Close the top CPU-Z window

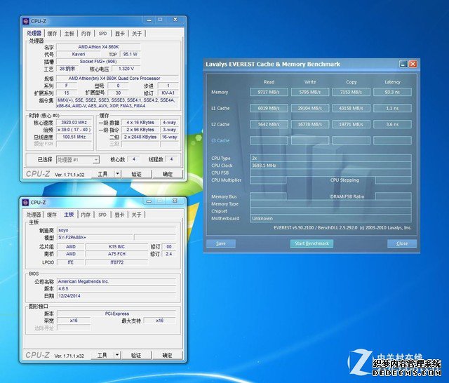pyautogui.click(x=175, y=20)
